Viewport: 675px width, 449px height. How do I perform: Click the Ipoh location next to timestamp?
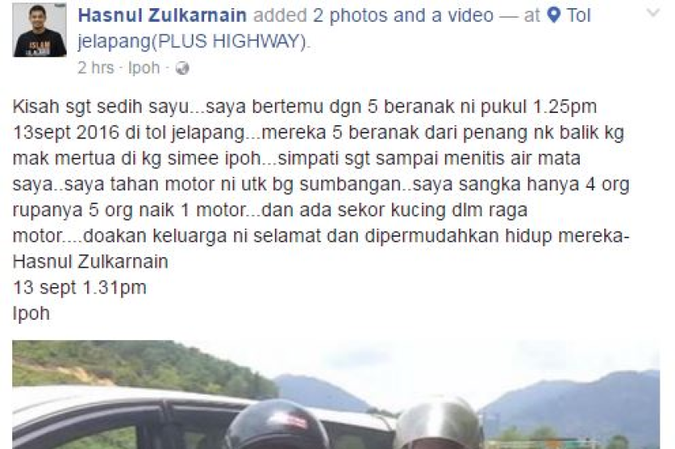tap(144, 68)
